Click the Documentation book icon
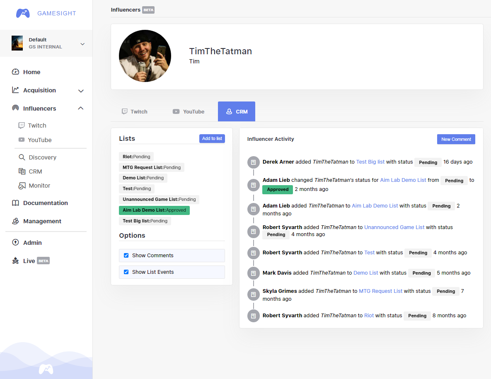Image resolution: width=491 pixels, height=379 pixels. (x=15, y=203)
